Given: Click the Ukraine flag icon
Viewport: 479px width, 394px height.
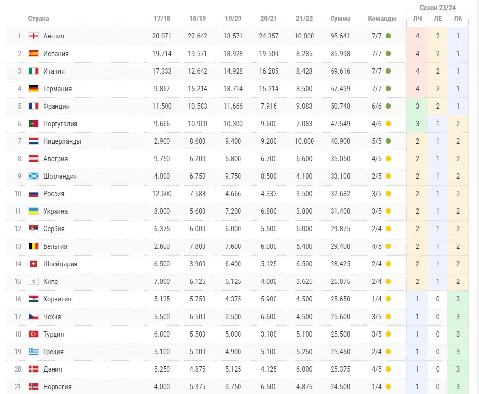Looking at the screenshot, I should (34, 211).
